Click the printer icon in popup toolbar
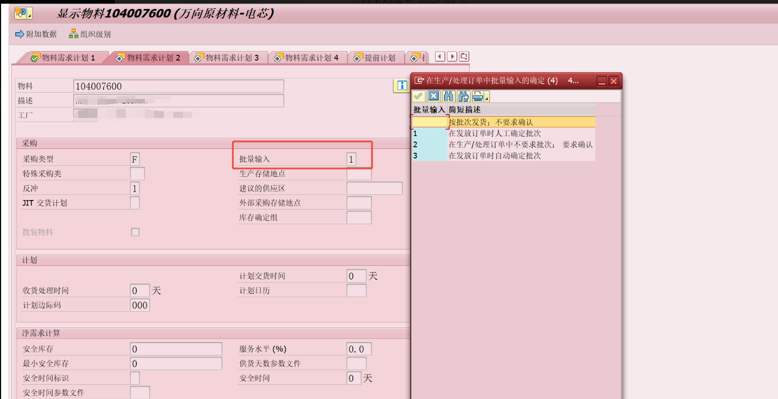Image resolution: width=778 pixels, height=399 pixels. click(477, 96)
